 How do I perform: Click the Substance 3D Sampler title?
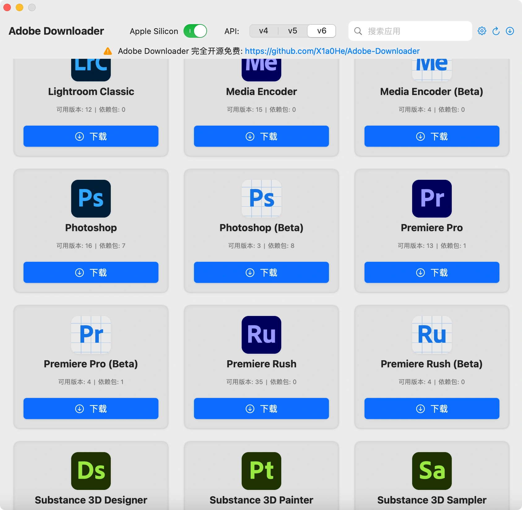pos(432,500)
